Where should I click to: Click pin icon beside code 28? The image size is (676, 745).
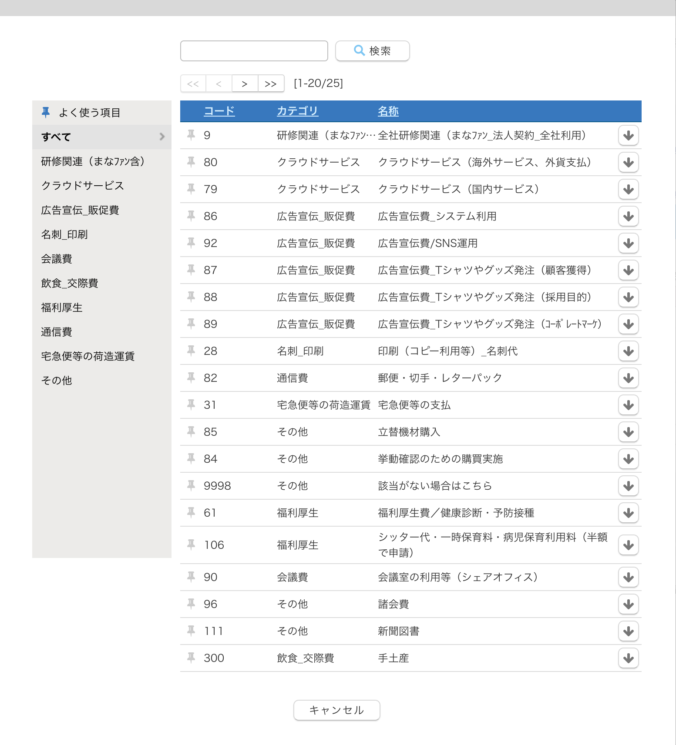click(191, 351)
